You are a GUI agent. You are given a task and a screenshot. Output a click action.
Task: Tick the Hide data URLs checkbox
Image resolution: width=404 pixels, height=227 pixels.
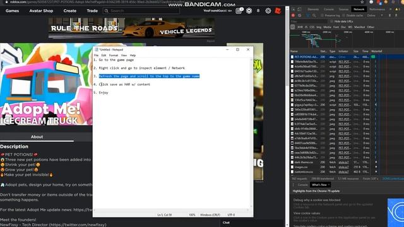[x=331, y=21]
